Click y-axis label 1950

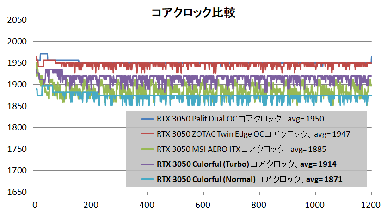point(17,63)
